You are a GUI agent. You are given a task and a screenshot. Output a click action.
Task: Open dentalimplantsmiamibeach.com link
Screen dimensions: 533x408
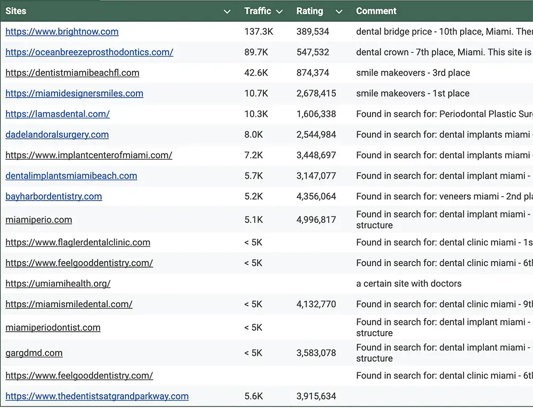71,175
